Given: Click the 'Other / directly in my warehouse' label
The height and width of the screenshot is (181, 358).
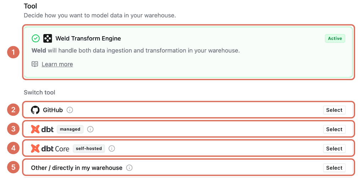Looking at the screenshot, I should point(77,168).
